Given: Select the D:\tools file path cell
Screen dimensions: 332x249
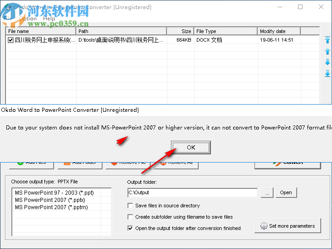Looking at the screenshot, I should pos(121,40).
